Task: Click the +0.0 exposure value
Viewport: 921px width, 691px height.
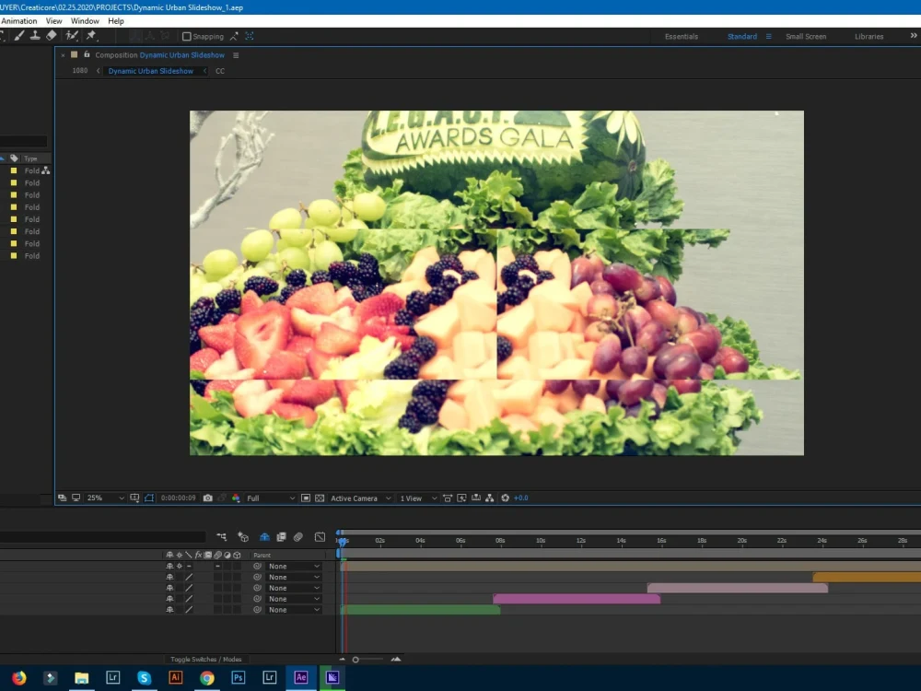Action: tap(521, 498)
